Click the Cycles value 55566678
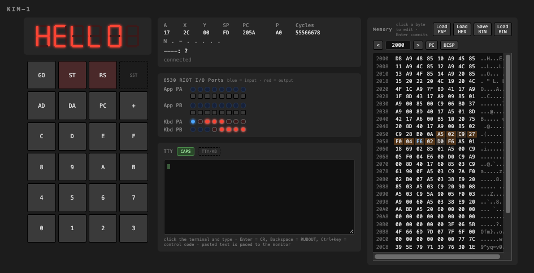Viewport: 534px width, 273px height. click(x=307, y=33)
